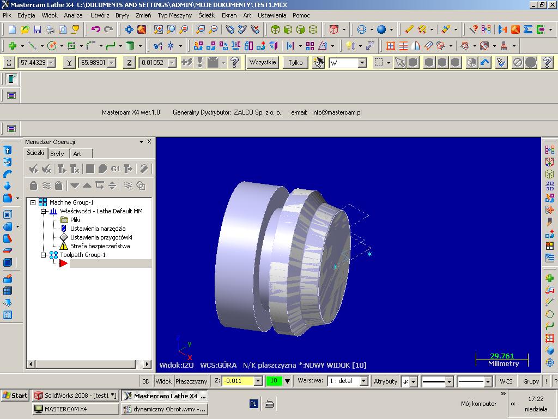Open the Z coordinate dropdown in the top coordinate bar
The height and width of the screenshot is (419, 558).
(x=172, y=63)
